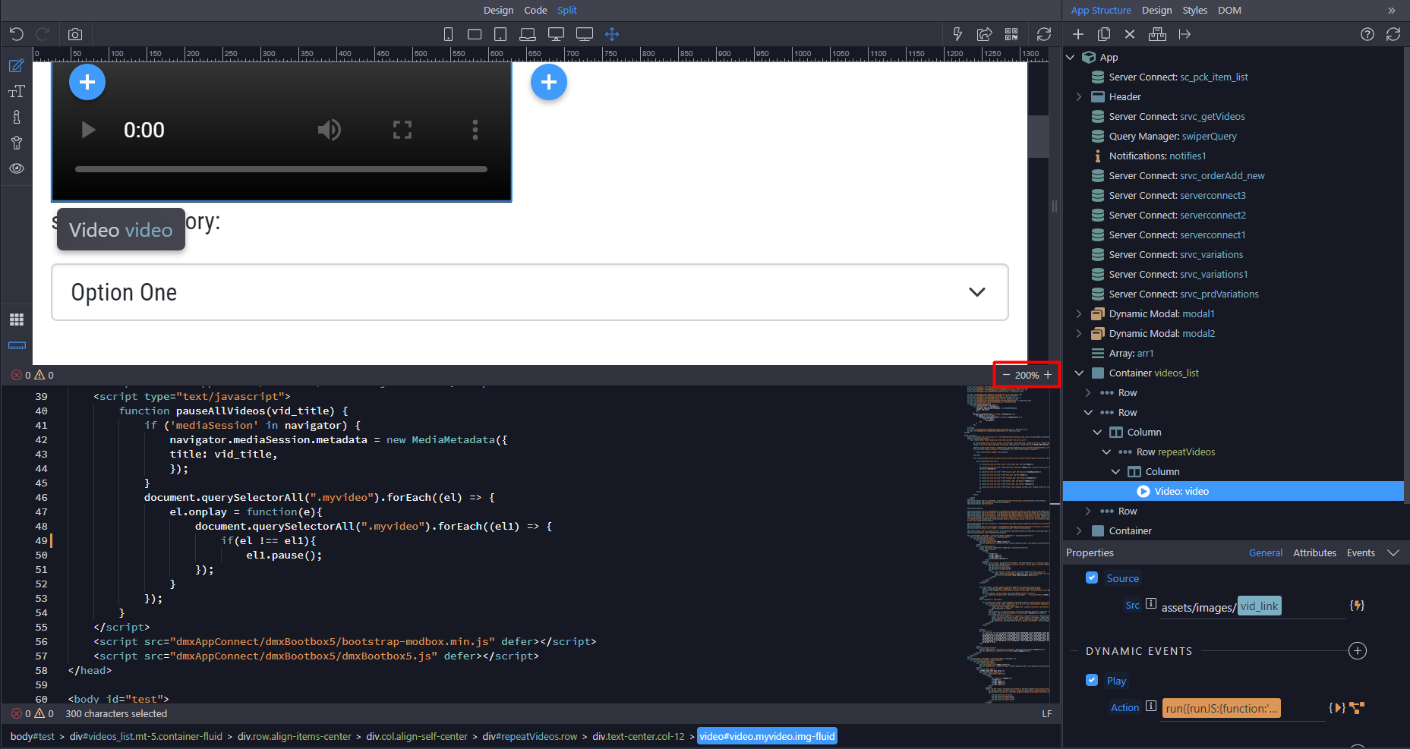1410x749 pixels.
Task: Switch to the Attributes properties tab
Action: pos(1314,552)
